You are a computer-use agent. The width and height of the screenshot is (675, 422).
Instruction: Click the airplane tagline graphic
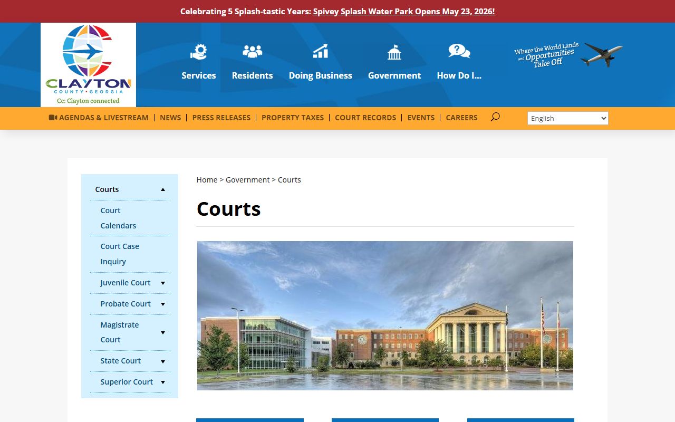pyautogui.click(x=568, y=55)
